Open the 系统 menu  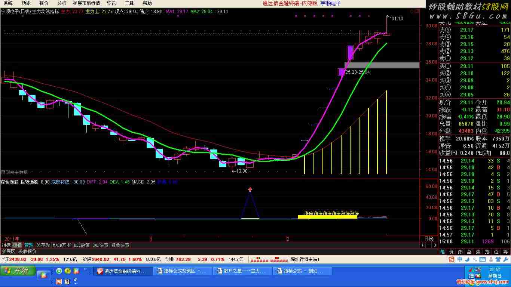(x=8, y=3)
